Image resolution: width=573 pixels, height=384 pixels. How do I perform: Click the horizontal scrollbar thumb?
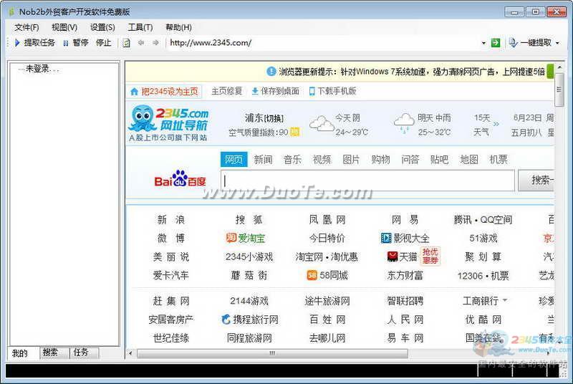[x=272, y=353]
